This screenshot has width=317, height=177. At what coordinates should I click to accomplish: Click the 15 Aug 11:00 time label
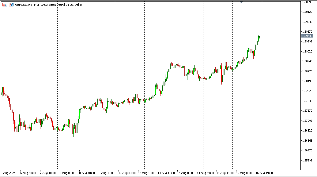(225, 173)
